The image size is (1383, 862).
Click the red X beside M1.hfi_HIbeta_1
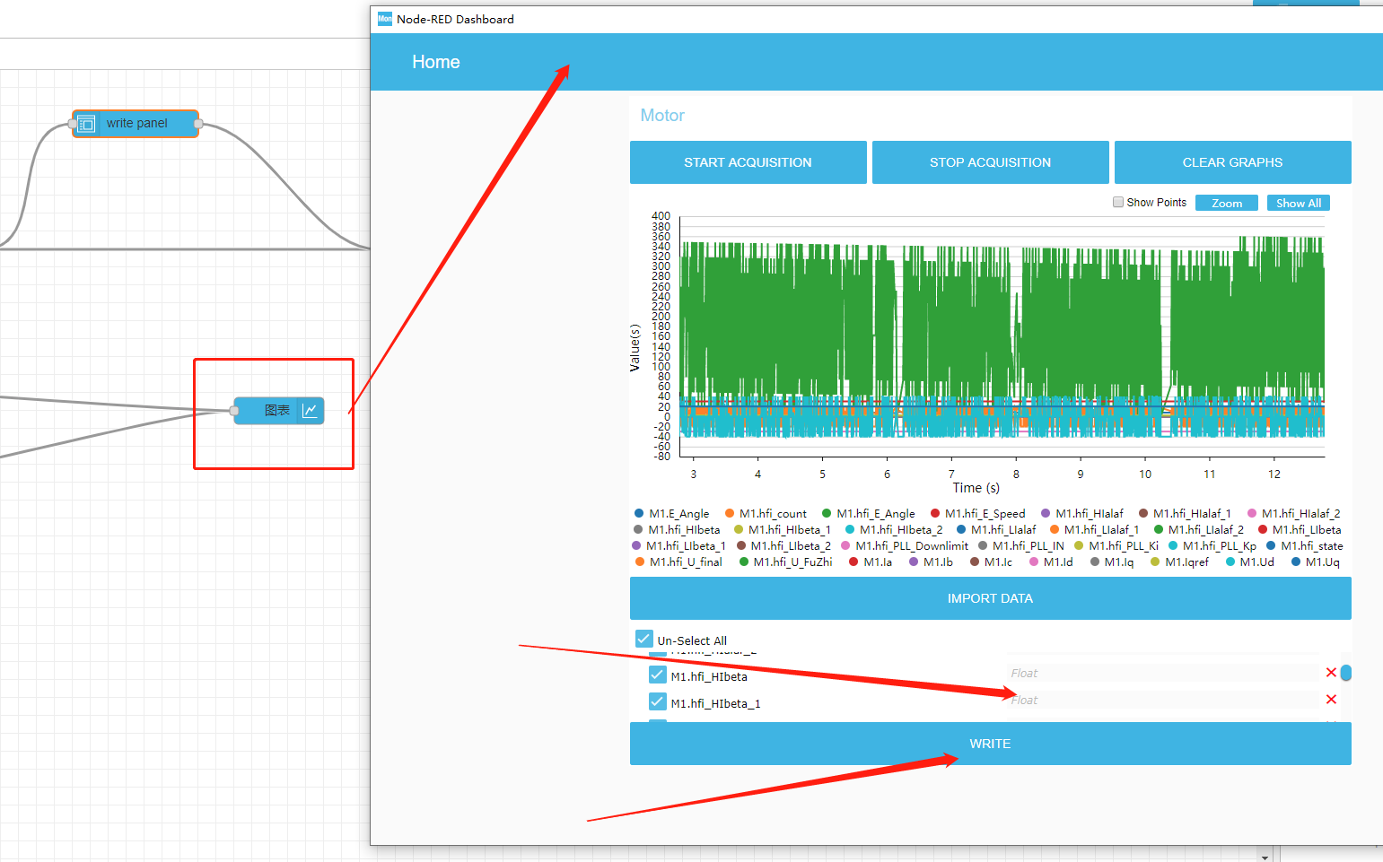point(1331,699)
